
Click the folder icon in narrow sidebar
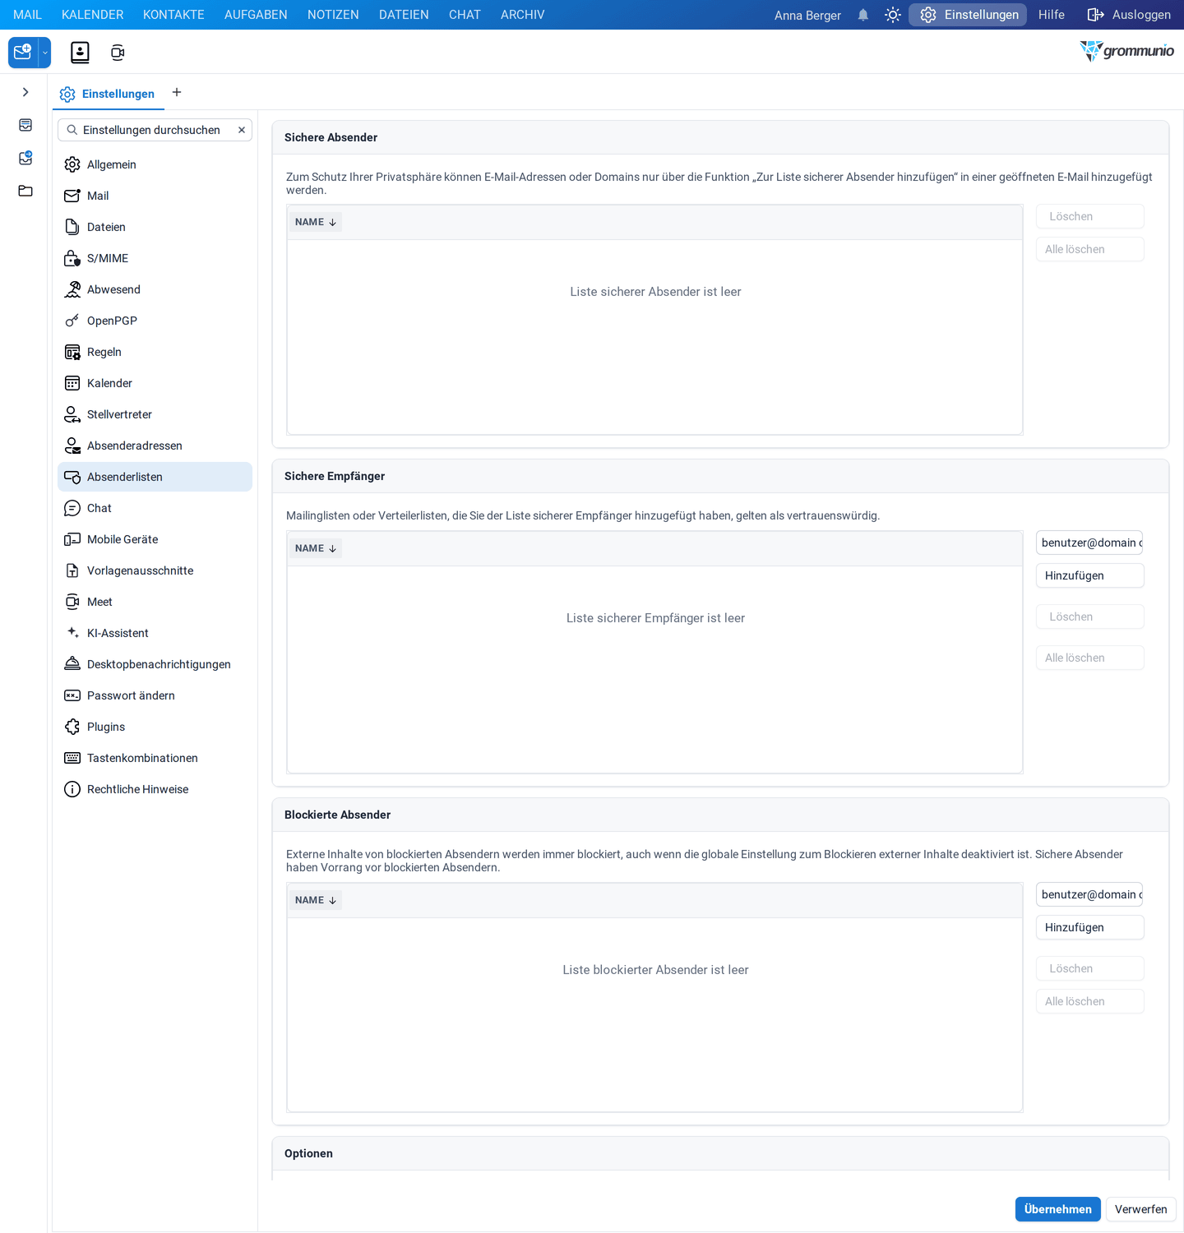pyautogui.click(x=25, y=191)
